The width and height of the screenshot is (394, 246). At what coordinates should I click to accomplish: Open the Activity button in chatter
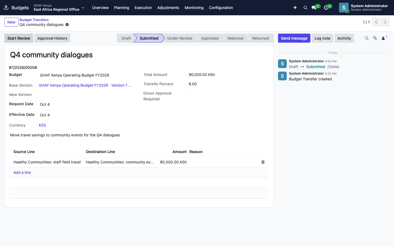[x=344, y=38]
